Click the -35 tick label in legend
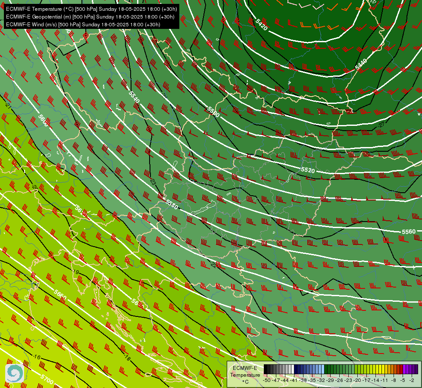The width and height of the screenshot is (422, 388). point(312,380)
